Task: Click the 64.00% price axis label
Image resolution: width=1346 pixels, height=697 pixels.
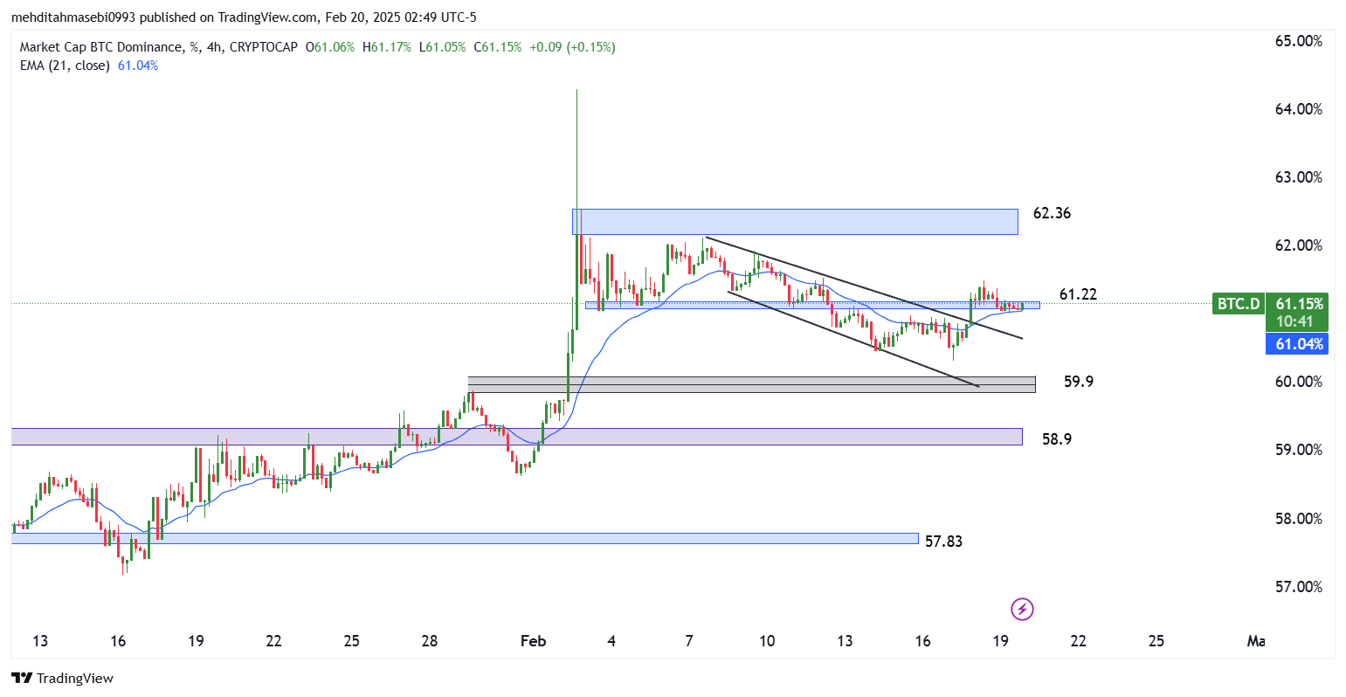Action: (x=1299, y=109)
